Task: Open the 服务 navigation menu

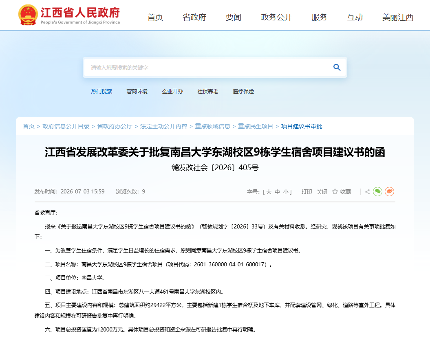Action: click(x=320, y=17)
